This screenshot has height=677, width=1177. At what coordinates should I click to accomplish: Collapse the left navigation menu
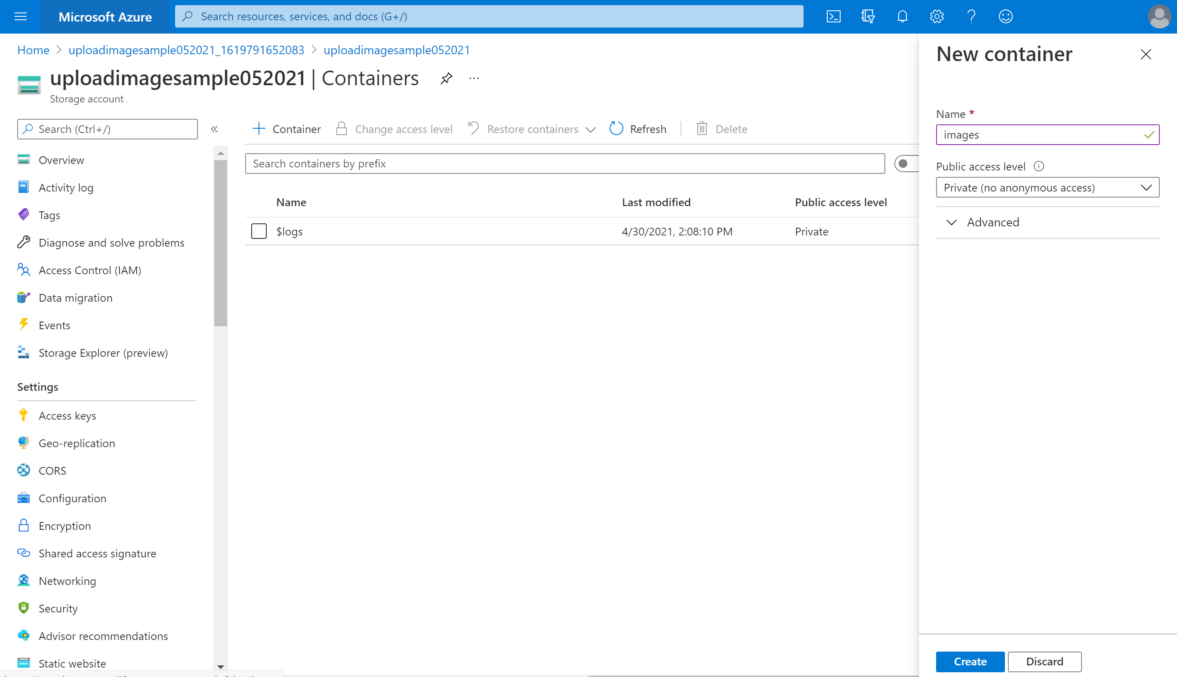tap(214, 129)
